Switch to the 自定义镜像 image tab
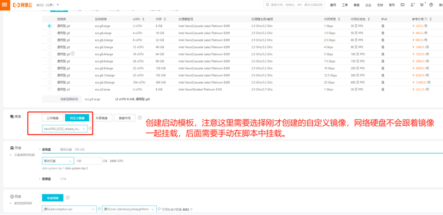This screenshot has width=443, height=215. click(x=77, y=118)
